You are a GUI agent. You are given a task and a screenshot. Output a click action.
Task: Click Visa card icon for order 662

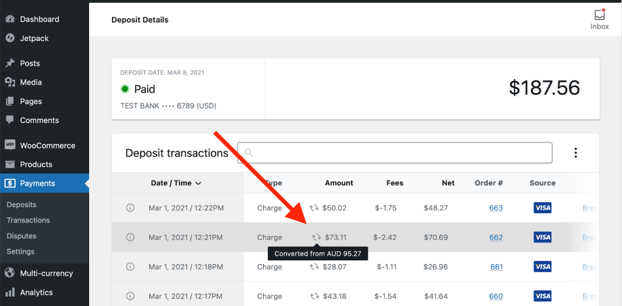tap(542, 237)
